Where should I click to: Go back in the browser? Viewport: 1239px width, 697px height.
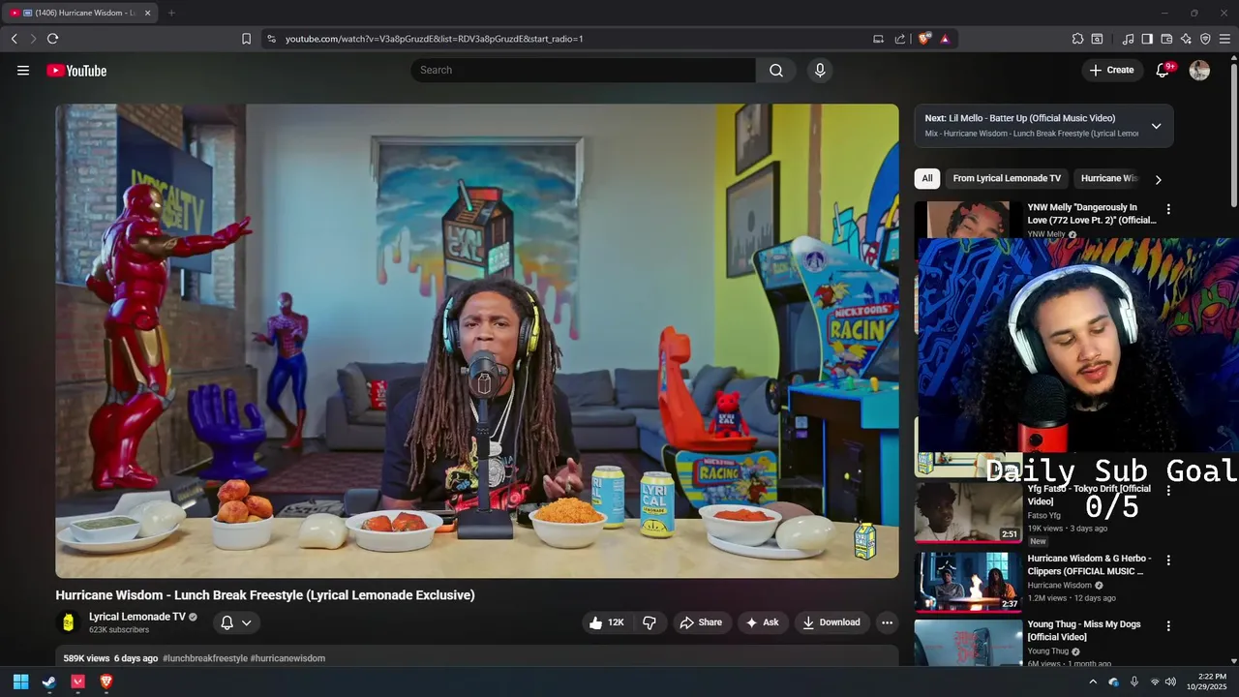[14, 39]
